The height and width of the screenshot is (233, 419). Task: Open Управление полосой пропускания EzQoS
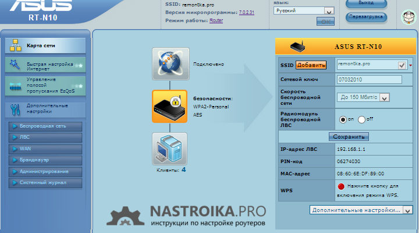pyautogui.click(x=45, y=86)
